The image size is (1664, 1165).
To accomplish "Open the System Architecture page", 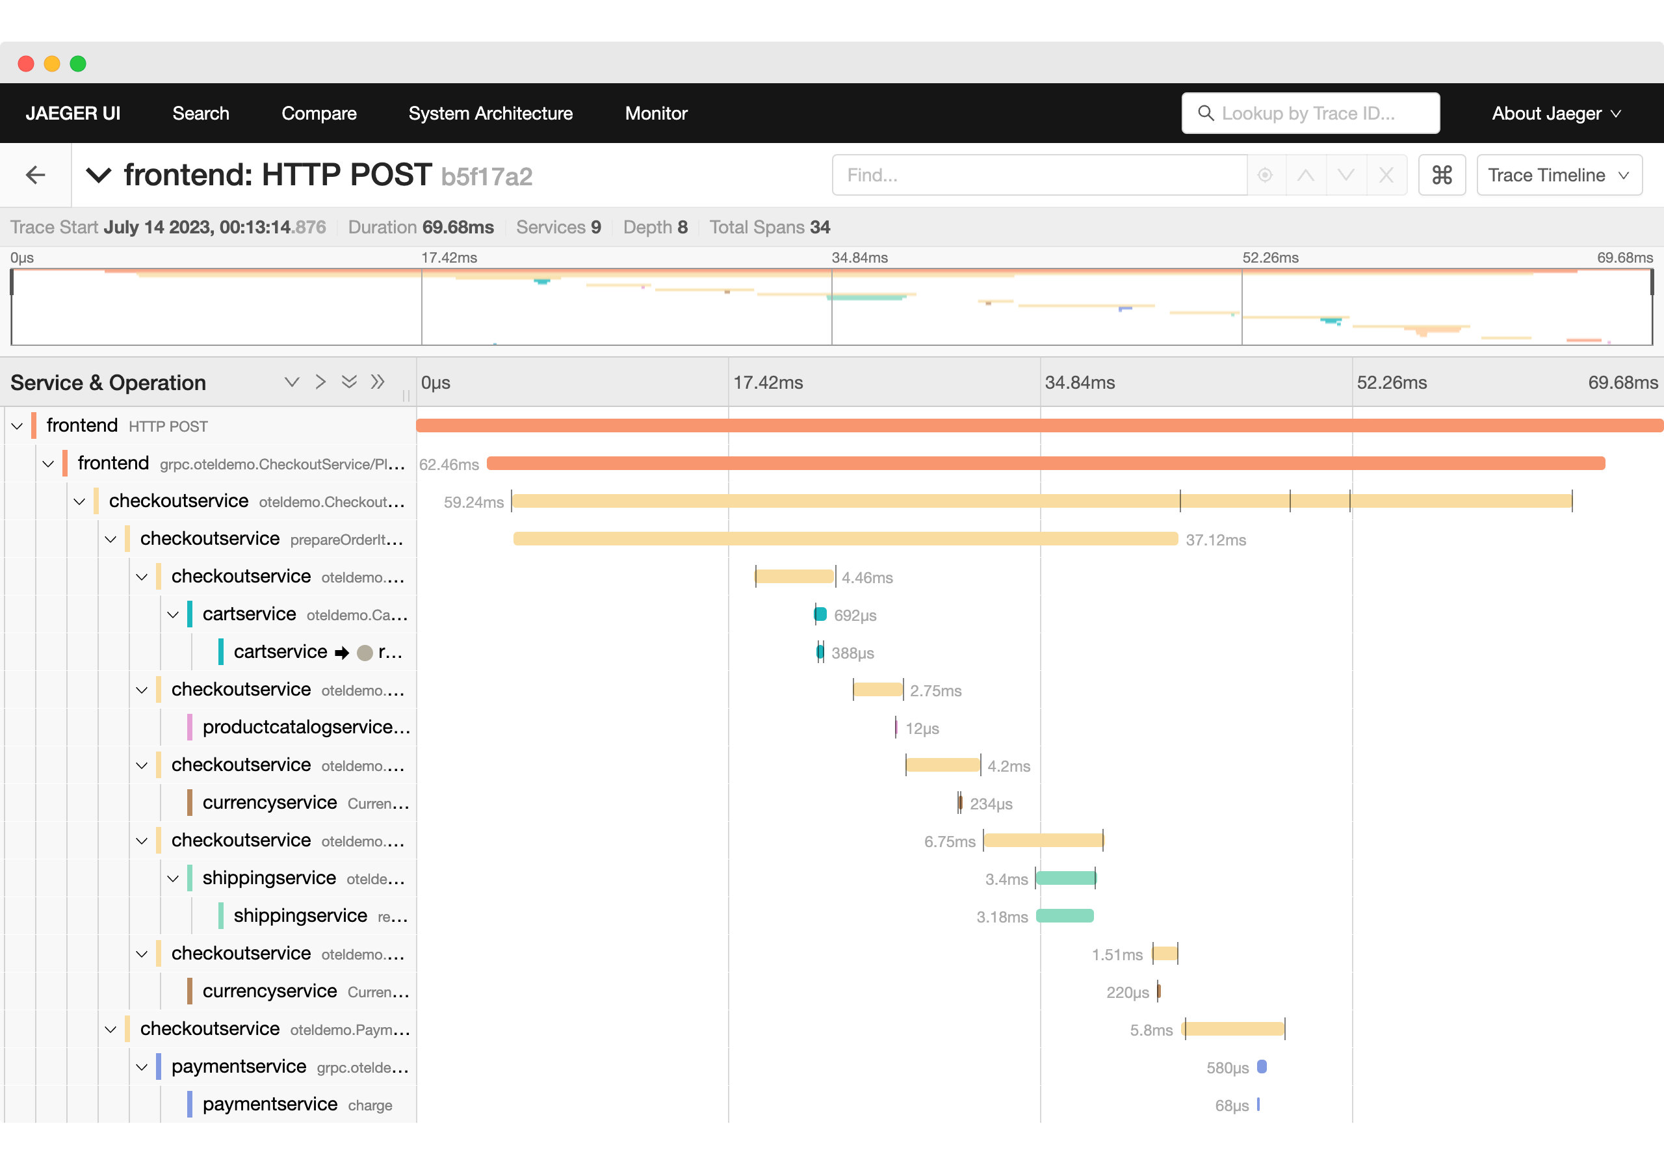I will tap(491, 113).
